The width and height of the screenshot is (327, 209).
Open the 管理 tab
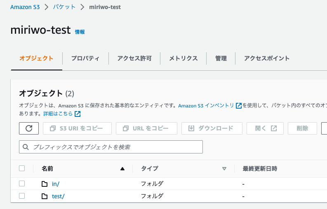pyautogui.click(x=221, y=58)
